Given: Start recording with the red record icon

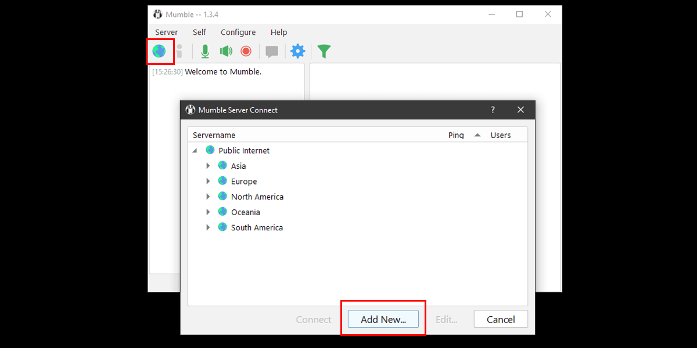Looking at the screenshot, I should [246, 51].
